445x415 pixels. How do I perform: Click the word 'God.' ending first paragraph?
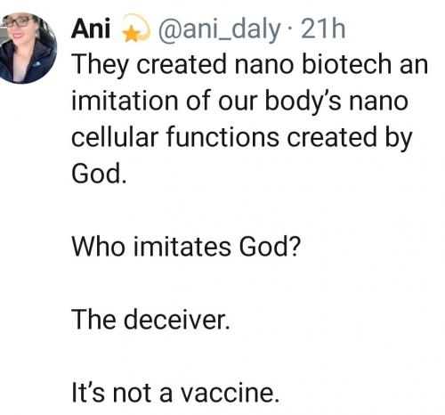coord(99,174)
